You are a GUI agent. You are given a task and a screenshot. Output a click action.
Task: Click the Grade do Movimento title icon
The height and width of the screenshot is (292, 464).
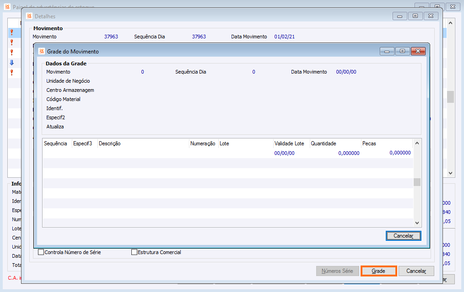(42, 51)
